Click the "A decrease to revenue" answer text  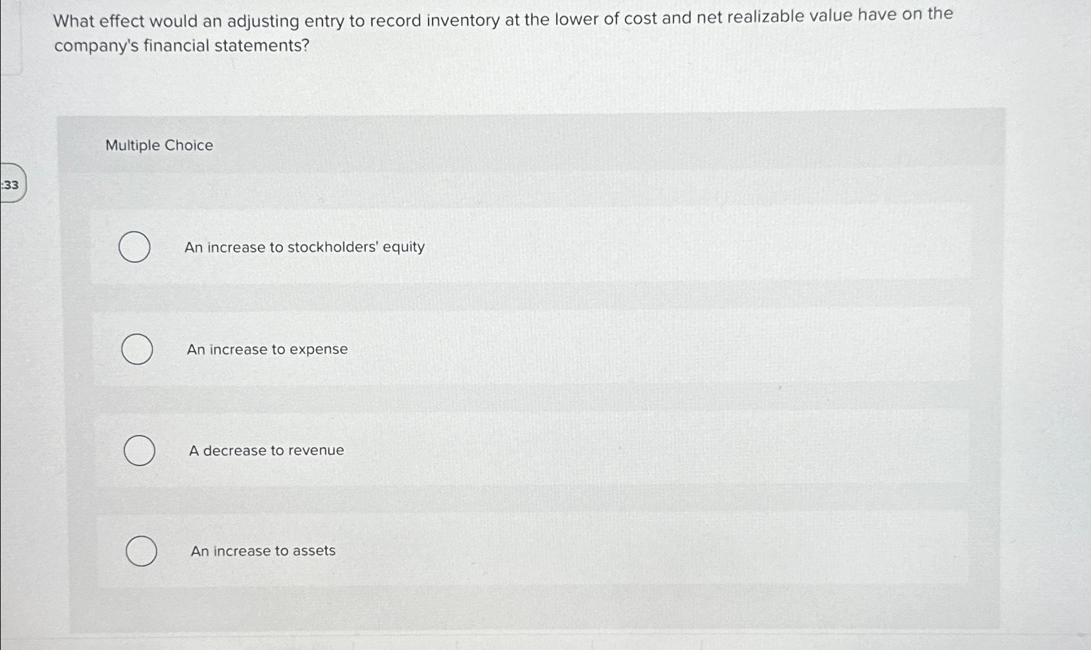(265, 451)
